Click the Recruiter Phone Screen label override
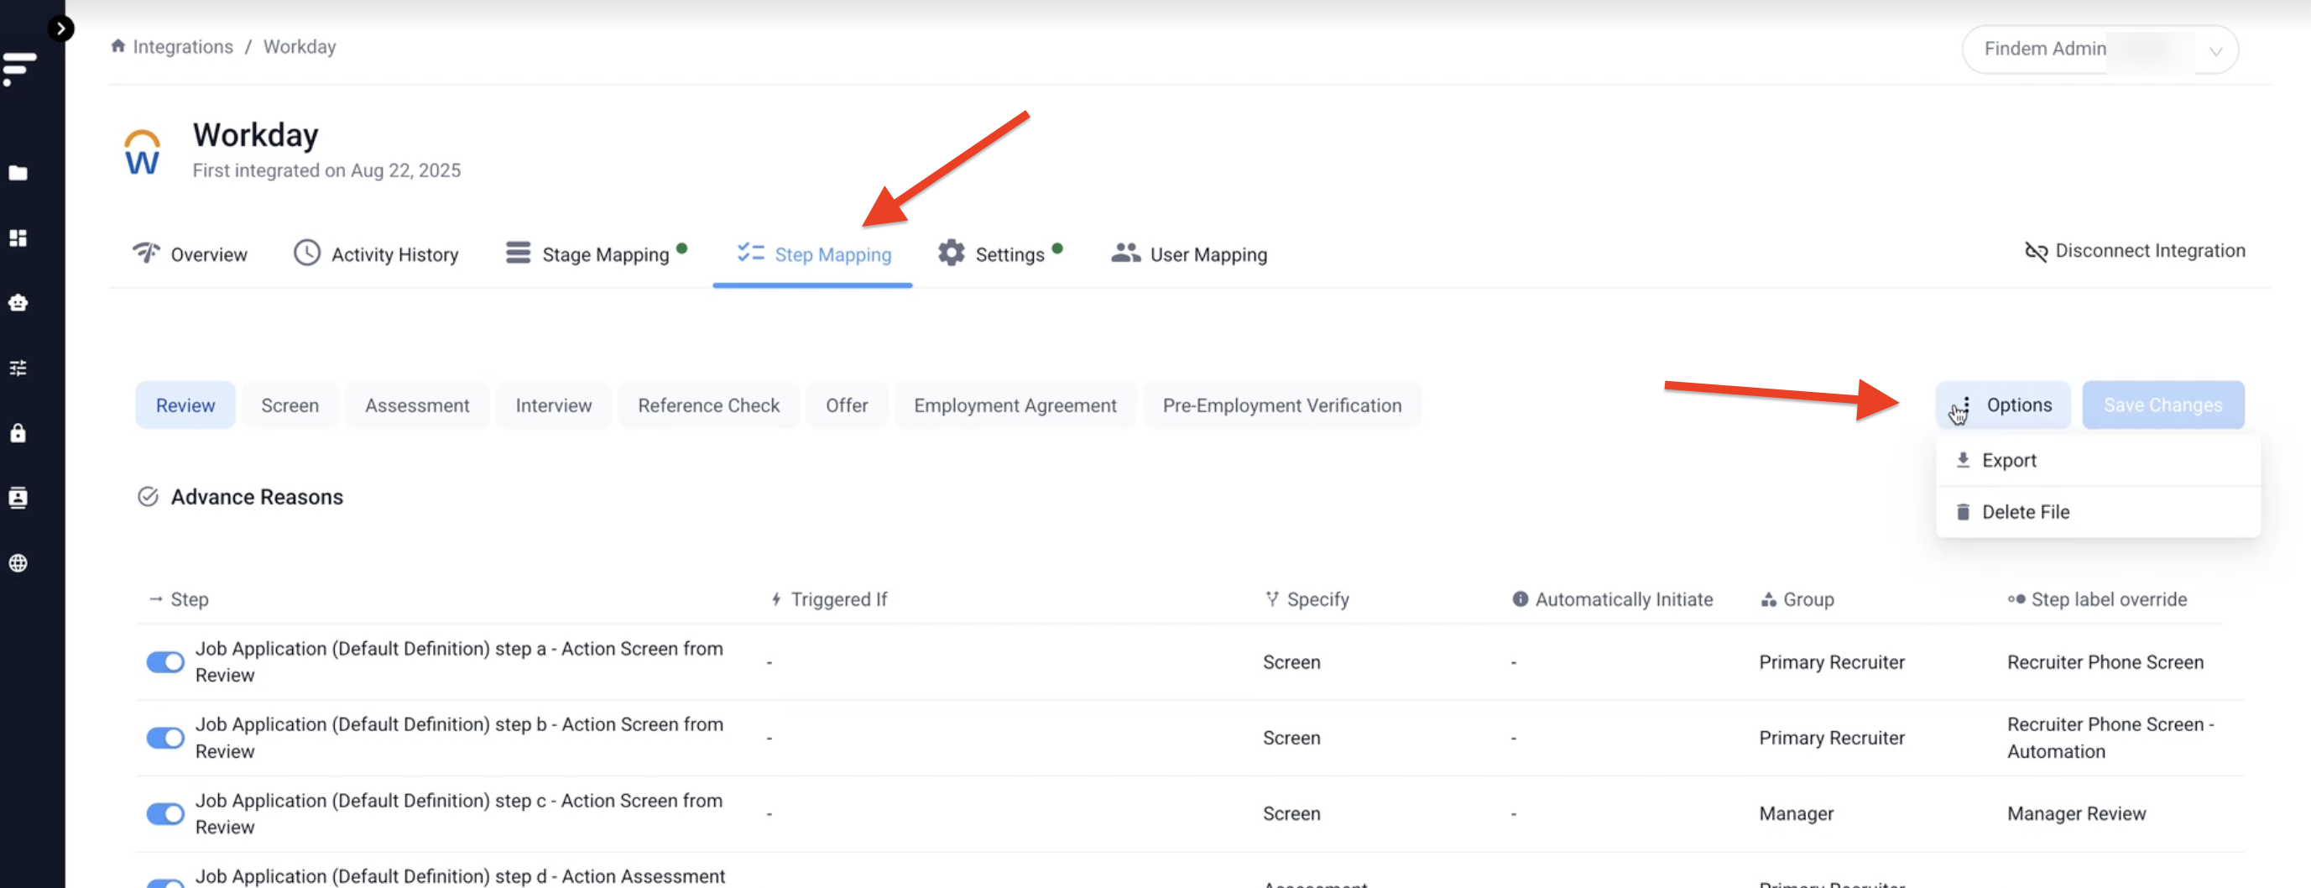This screenshot has height=888, width=2311. pyautogui.click(x=2105, y=662)
